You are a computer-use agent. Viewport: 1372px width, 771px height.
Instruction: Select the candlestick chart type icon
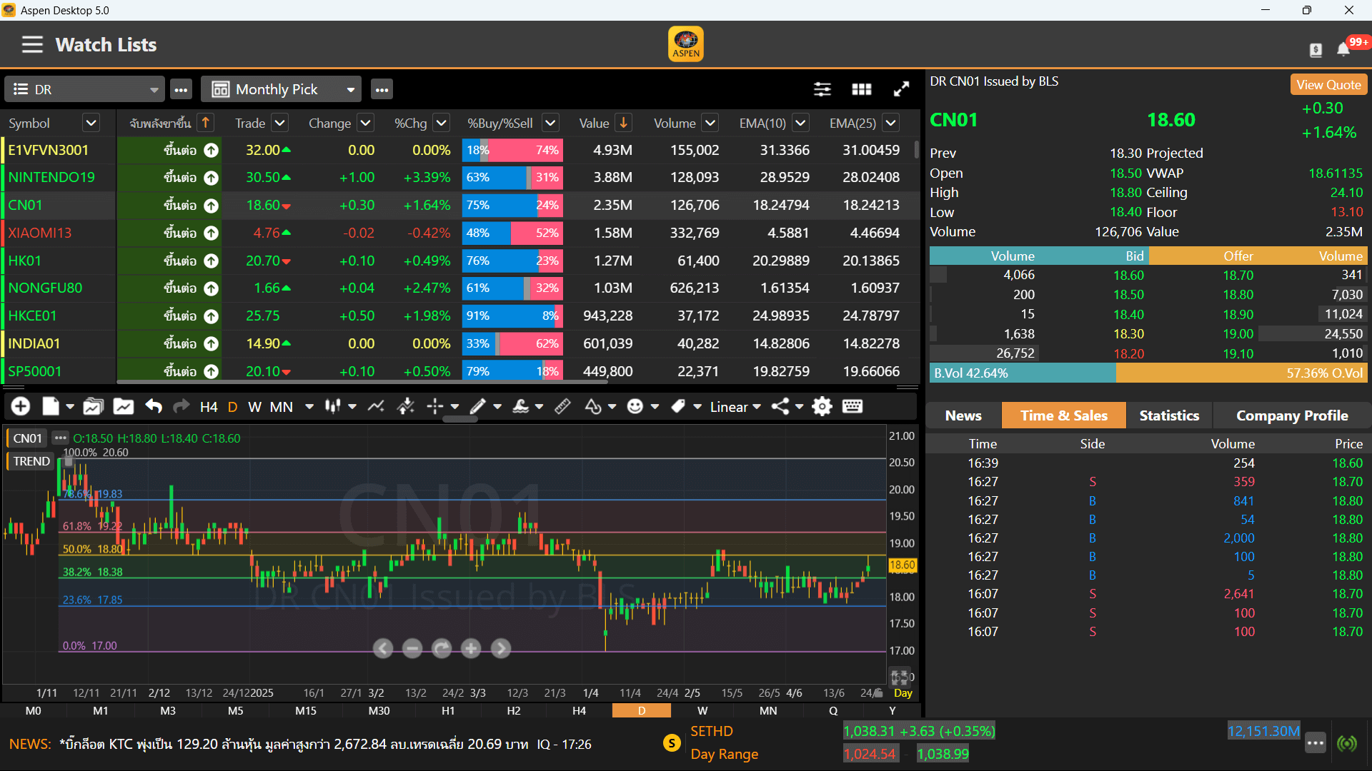[x=332, y=406]
